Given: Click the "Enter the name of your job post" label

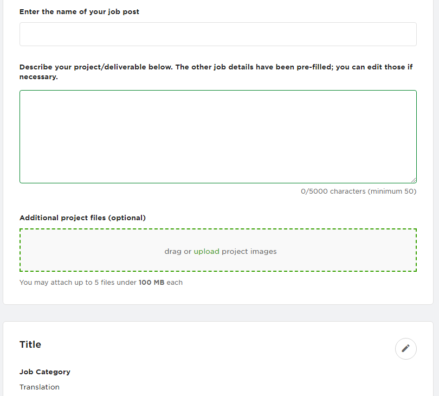Looking at the screenshot, I should pyautogui.click(x=79, y=11).
